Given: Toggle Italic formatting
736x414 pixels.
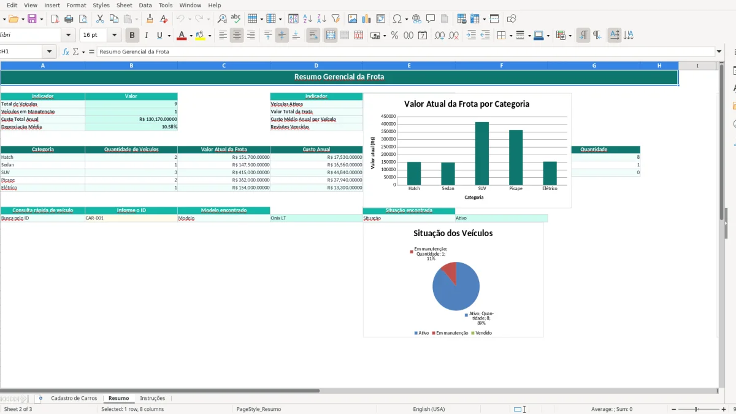Looking at the screenshot, I should pos(146,36).
